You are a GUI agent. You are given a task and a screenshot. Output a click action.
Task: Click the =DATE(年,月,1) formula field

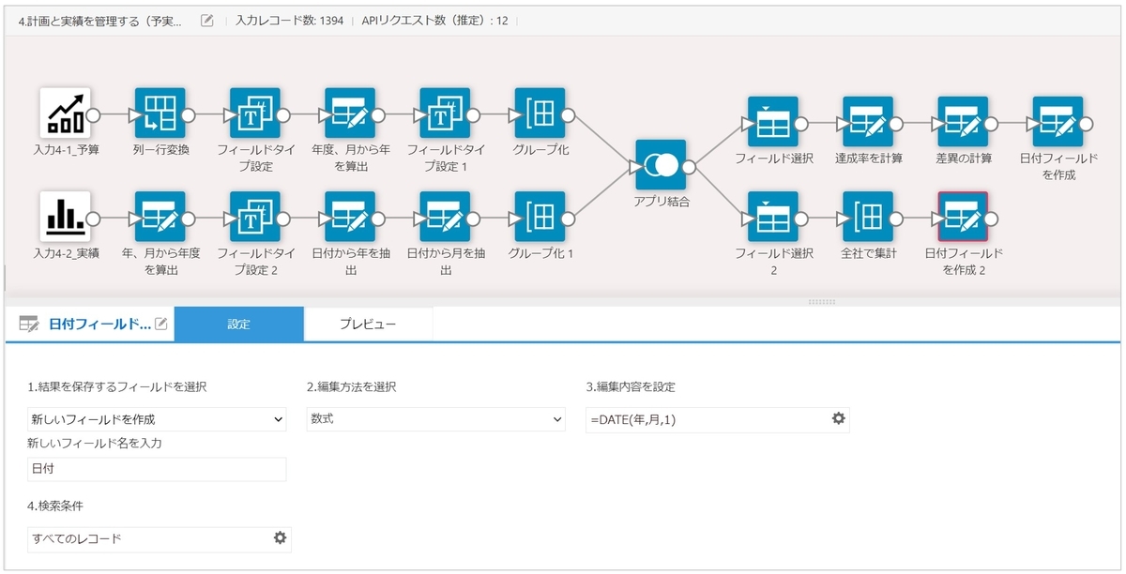717,419
